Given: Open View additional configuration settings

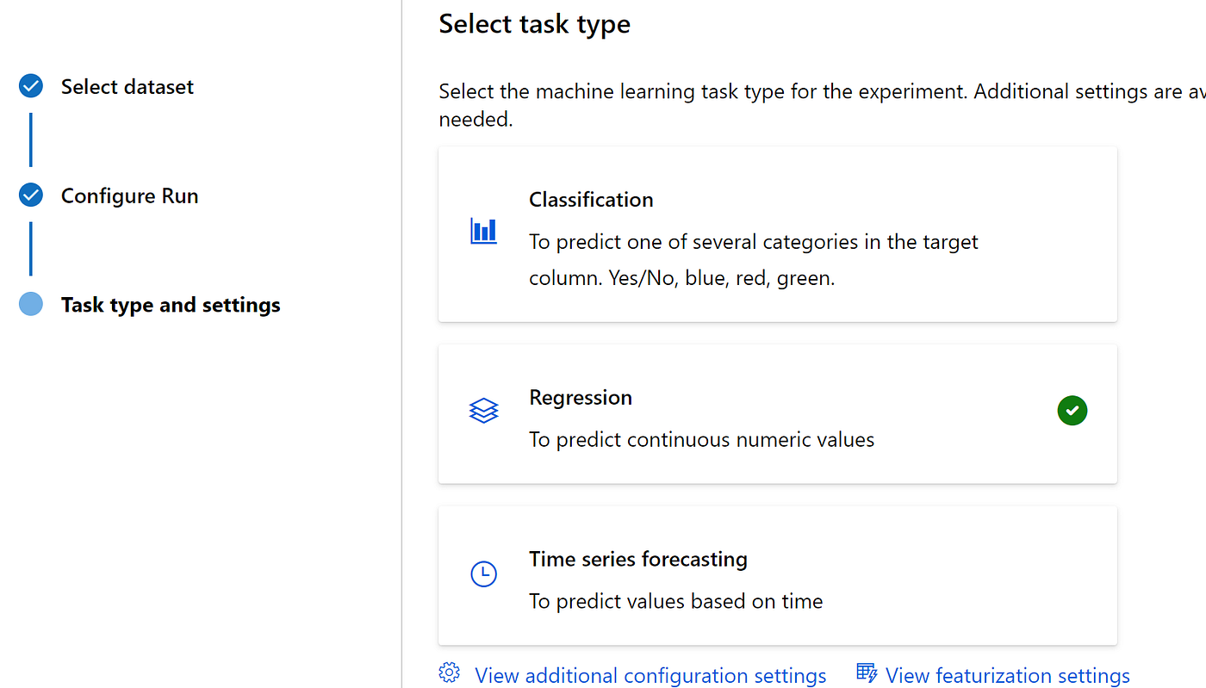Looking at the screenshot, I should tap(650, 674).
